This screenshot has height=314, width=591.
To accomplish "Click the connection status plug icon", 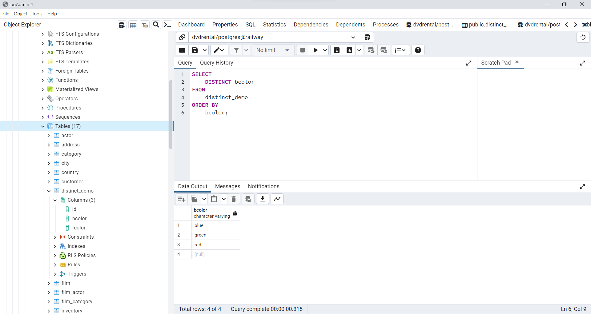I will tap(182, 37).
